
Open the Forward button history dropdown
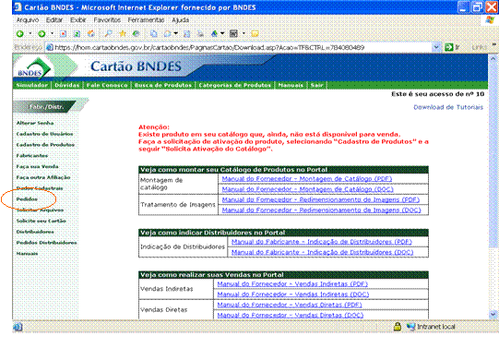point(52,34)
